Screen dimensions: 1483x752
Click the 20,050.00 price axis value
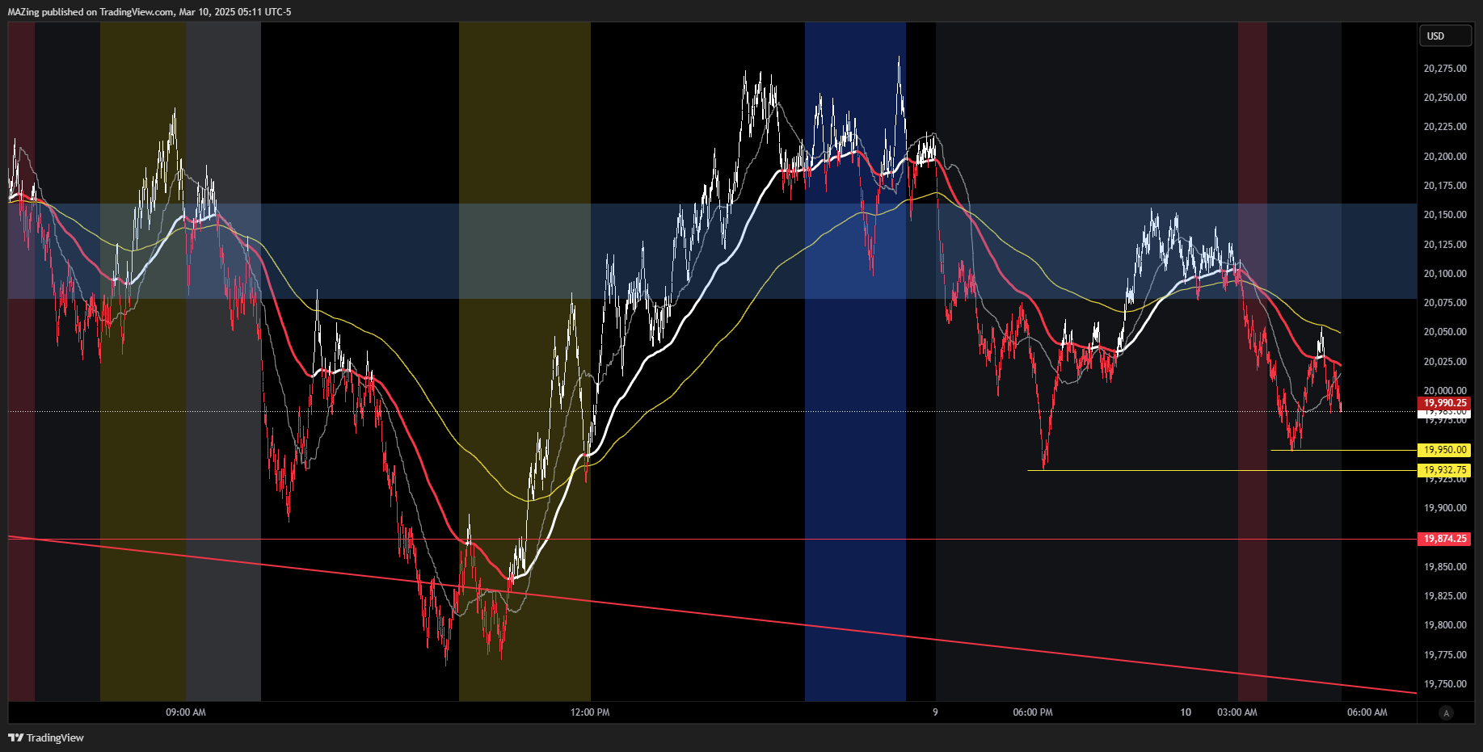pos(1445,332)
